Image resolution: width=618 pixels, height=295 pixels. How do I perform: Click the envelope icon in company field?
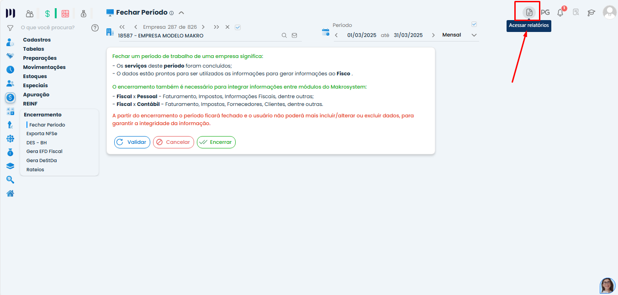pos(294,35)
